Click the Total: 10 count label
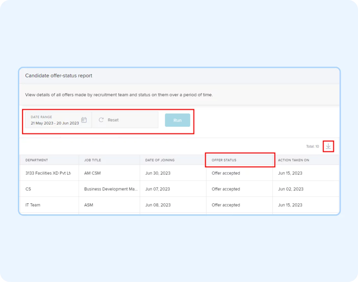358x282 pixels. tap(313, 146)
